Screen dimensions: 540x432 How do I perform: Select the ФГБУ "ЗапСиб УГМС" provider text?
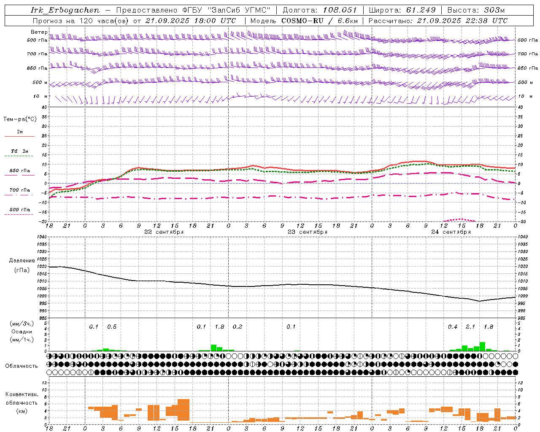coord(227,10)
